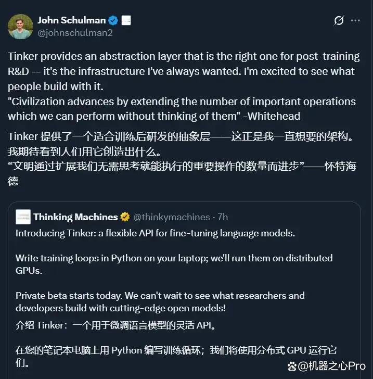Open the three-dot more options menu
The width and height of the screenshot is (373, 379).
click(x=355, y=20)
